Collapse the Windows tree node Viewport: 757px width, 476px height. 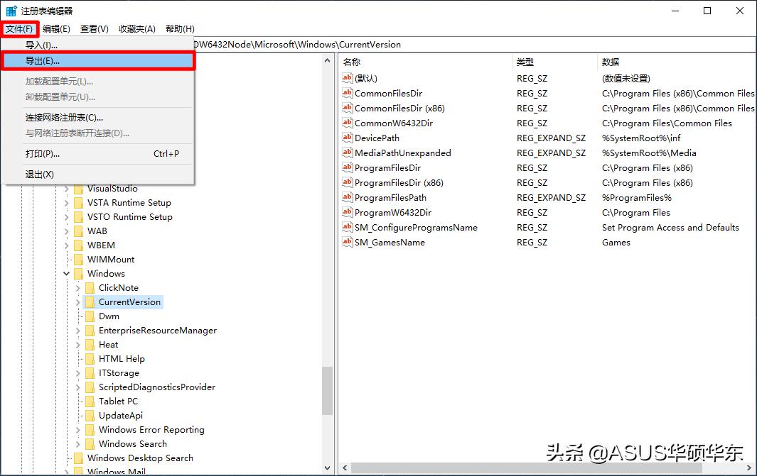click(x=67, y=274)
